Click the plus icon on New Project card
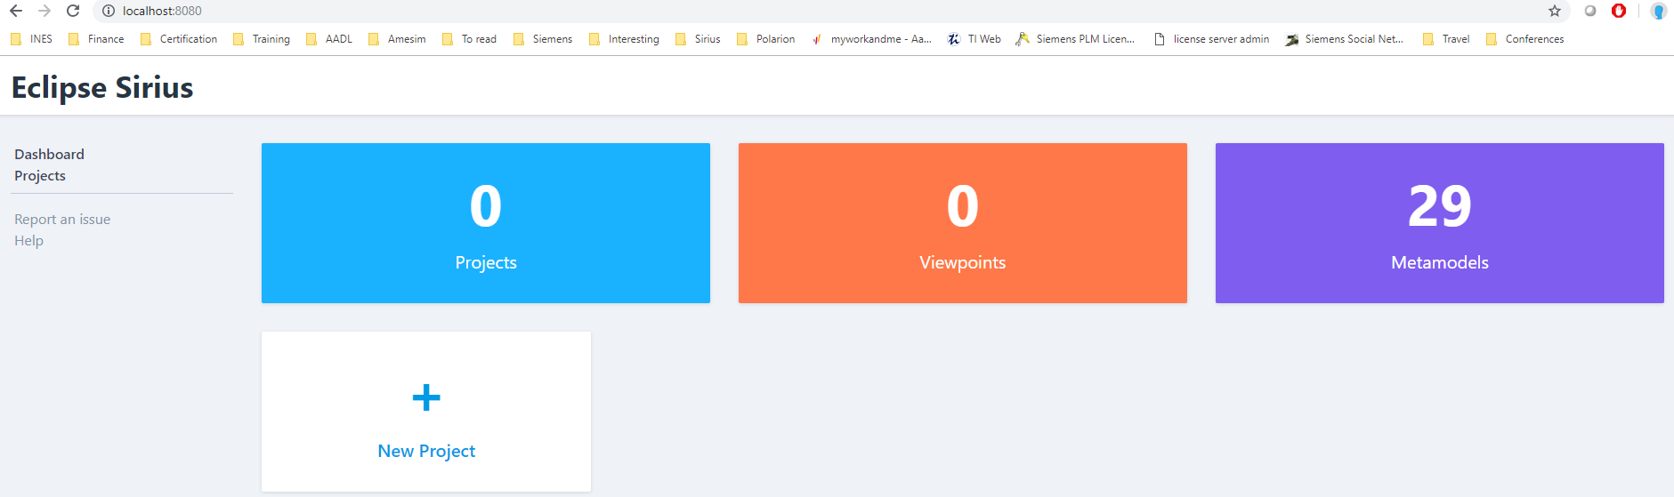The width and height of the screenshot is (1674, 497). click(426, 397)
